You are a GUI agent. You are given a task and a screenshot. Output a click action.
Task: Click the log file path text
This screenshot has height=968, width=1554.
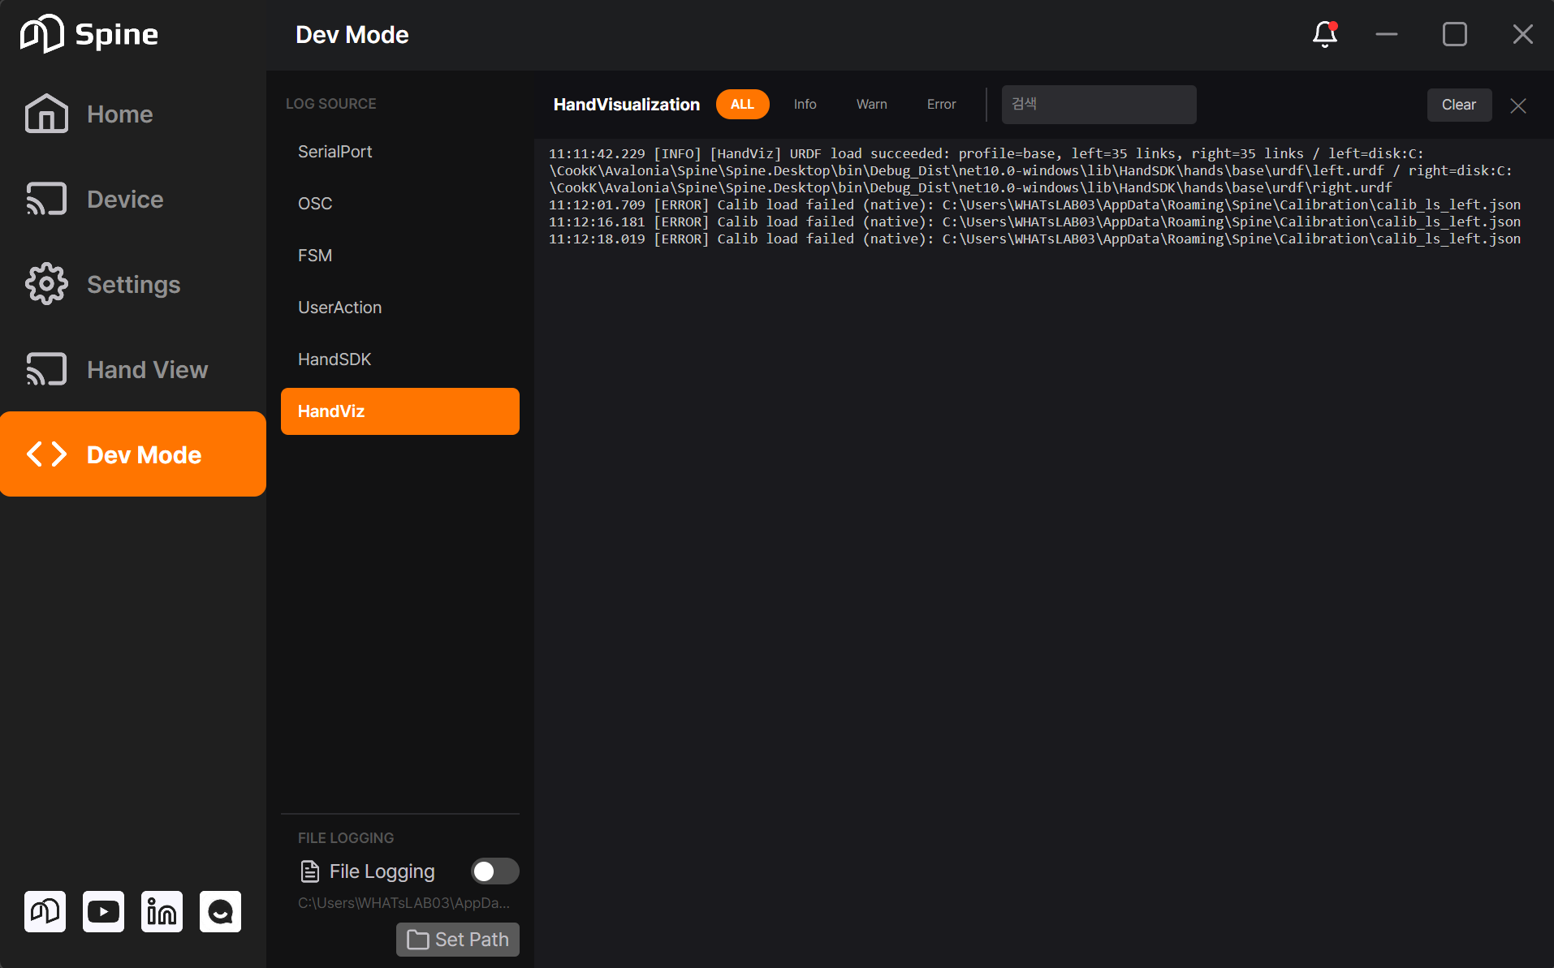click(404, 903)
